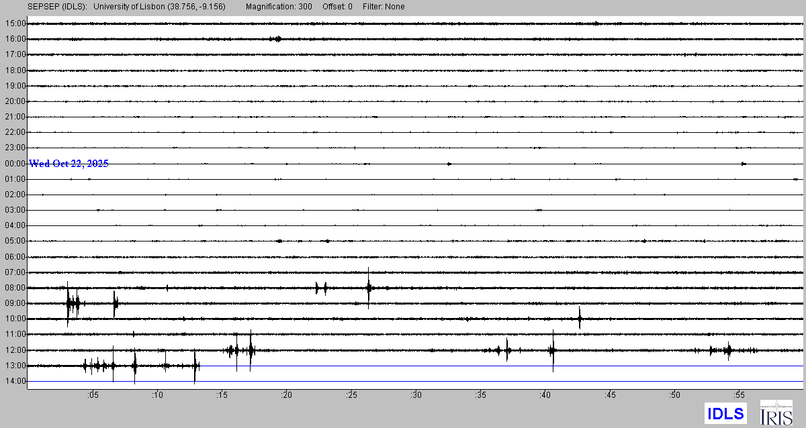Click the seismic spike on the 16:00 trace
Viewport: 806px width, 428px height.
[277, 39]
